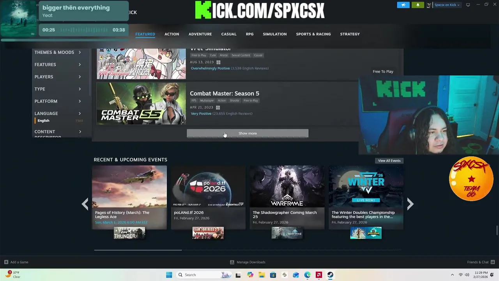Expand the Type filter section

point(58,89)
